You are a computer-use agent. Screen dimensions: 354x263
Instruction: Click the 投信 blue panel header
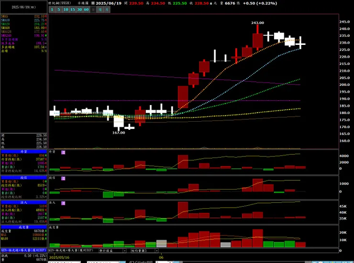[x=24, y=178]
